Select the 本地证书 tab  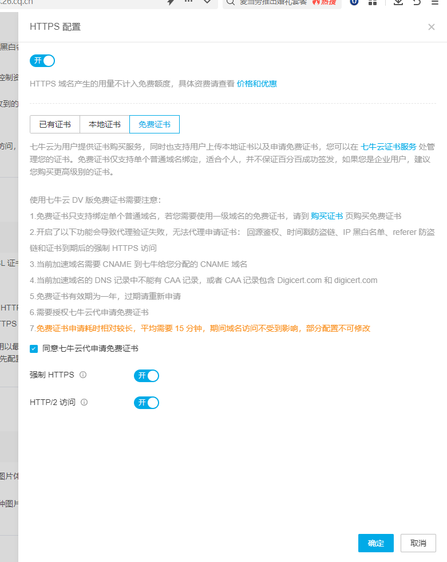click(105, 124)
